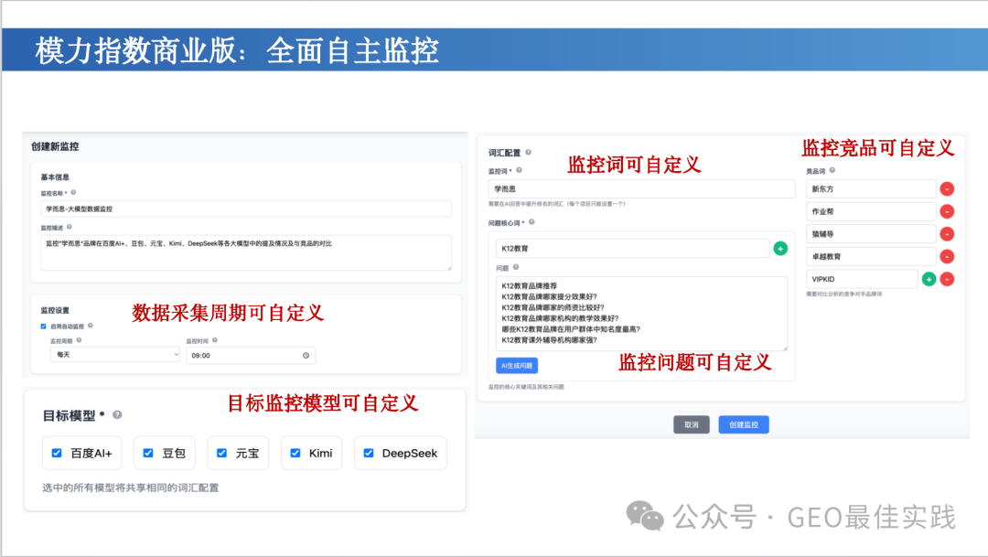Remove 猿辅导 competitor keyword
This screenshot has width=988, height=557.
pos(947,233)
